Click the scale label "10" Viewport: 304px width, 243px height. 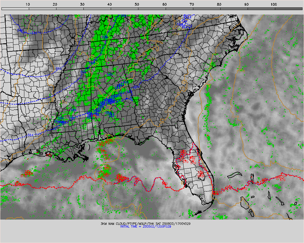pyautogui.click(x=28, y=4)
